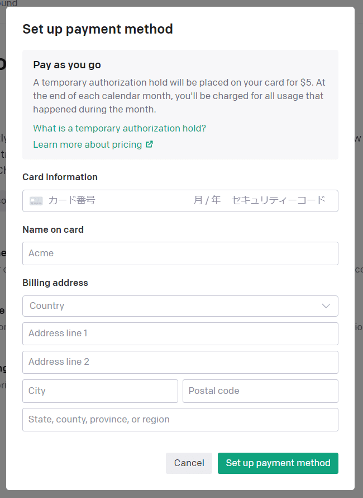363x498 pixels.
Task: Select the security code (セキュリティーコード) field
Action: coord(278,200)
